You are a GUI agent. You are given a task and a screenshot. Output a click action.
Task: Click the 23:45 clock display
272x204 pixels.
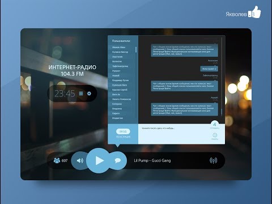tap(65, 93)
